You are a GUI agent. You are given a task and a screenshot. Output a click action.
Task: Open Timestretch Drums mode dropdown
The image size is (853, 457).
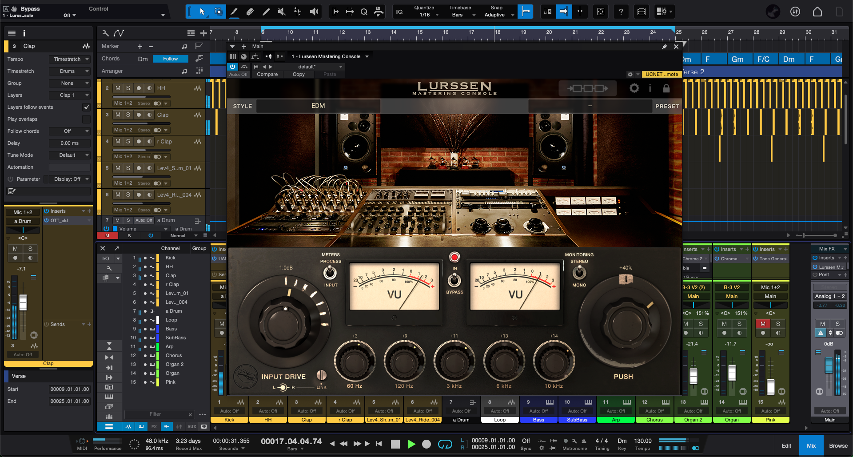pos(69,71)
